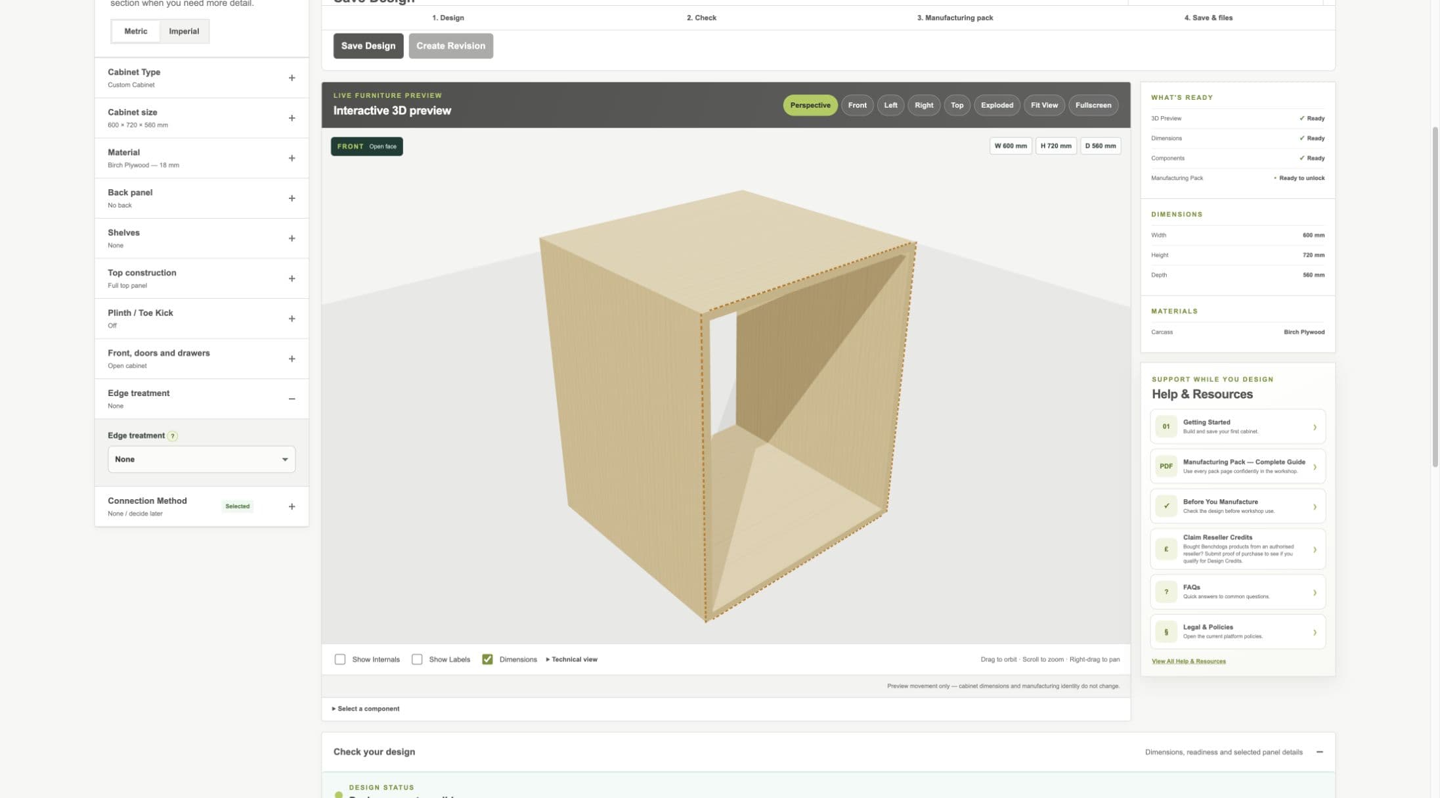The height and width of the screenshot is (798, 1440).
Task: Click the 3D cabinet model preview
Action: (726, 405)
